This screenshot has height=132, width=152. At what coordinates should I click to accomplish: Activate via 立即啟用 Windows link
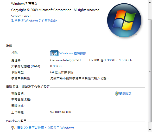[61, 128]
